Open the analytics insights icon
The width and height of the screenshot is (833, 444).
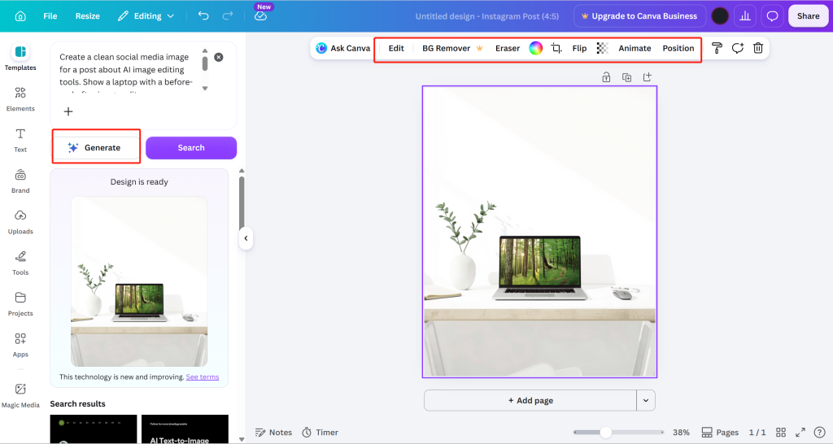[745, 16]
